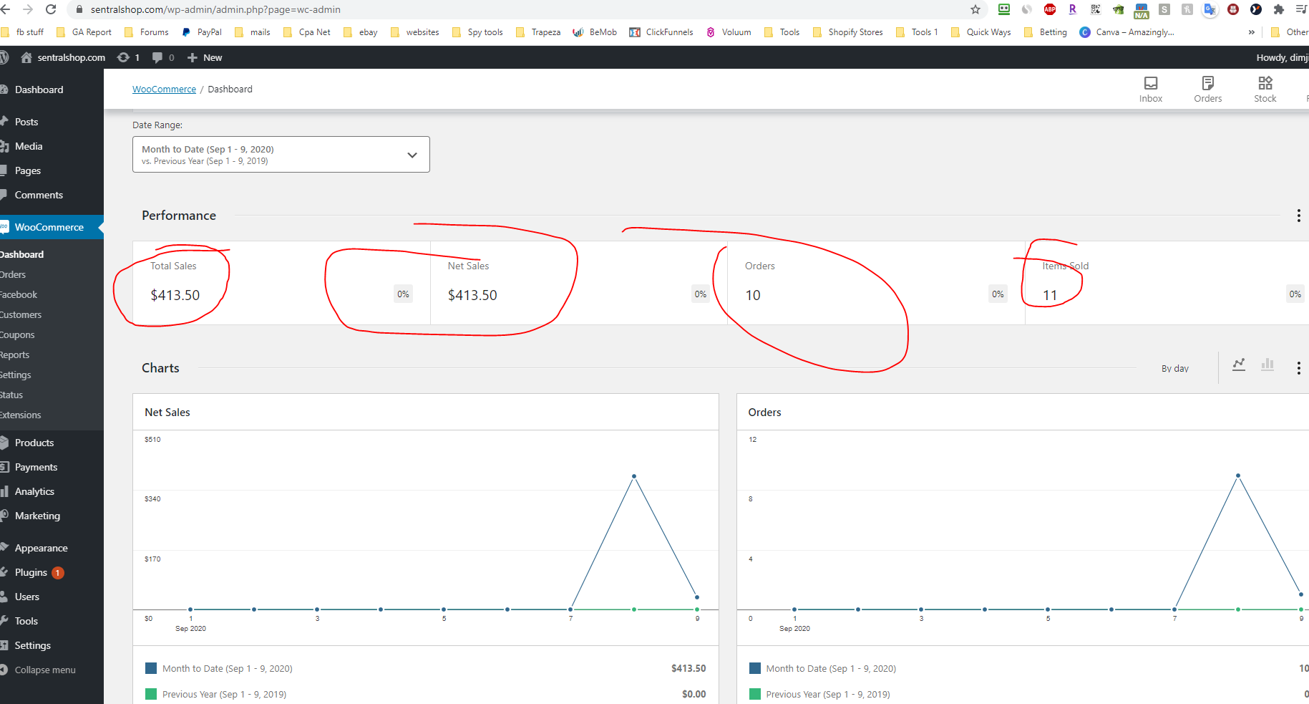The image size is (1309, 704).
Task: Open Howdy user account menu
Action: [1282, 57]
